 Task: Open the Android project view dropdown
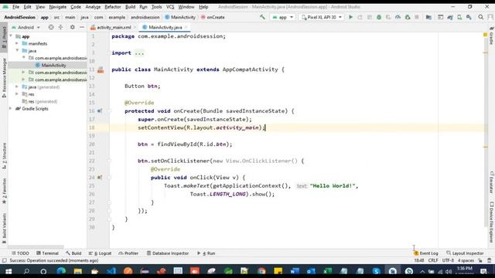pos(26,28)
